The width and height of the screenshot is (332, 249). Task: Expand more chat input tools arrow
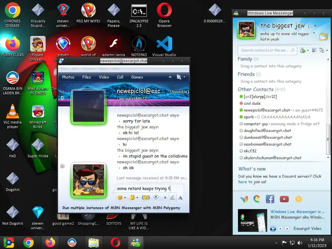pos(165,198)
